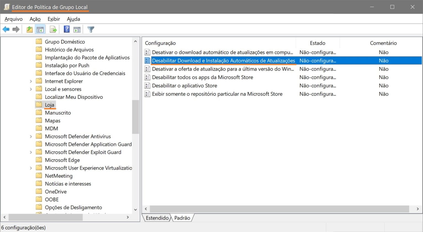Go up one level with the folder icon
423x232 pixels.
(x=29, y=29)
